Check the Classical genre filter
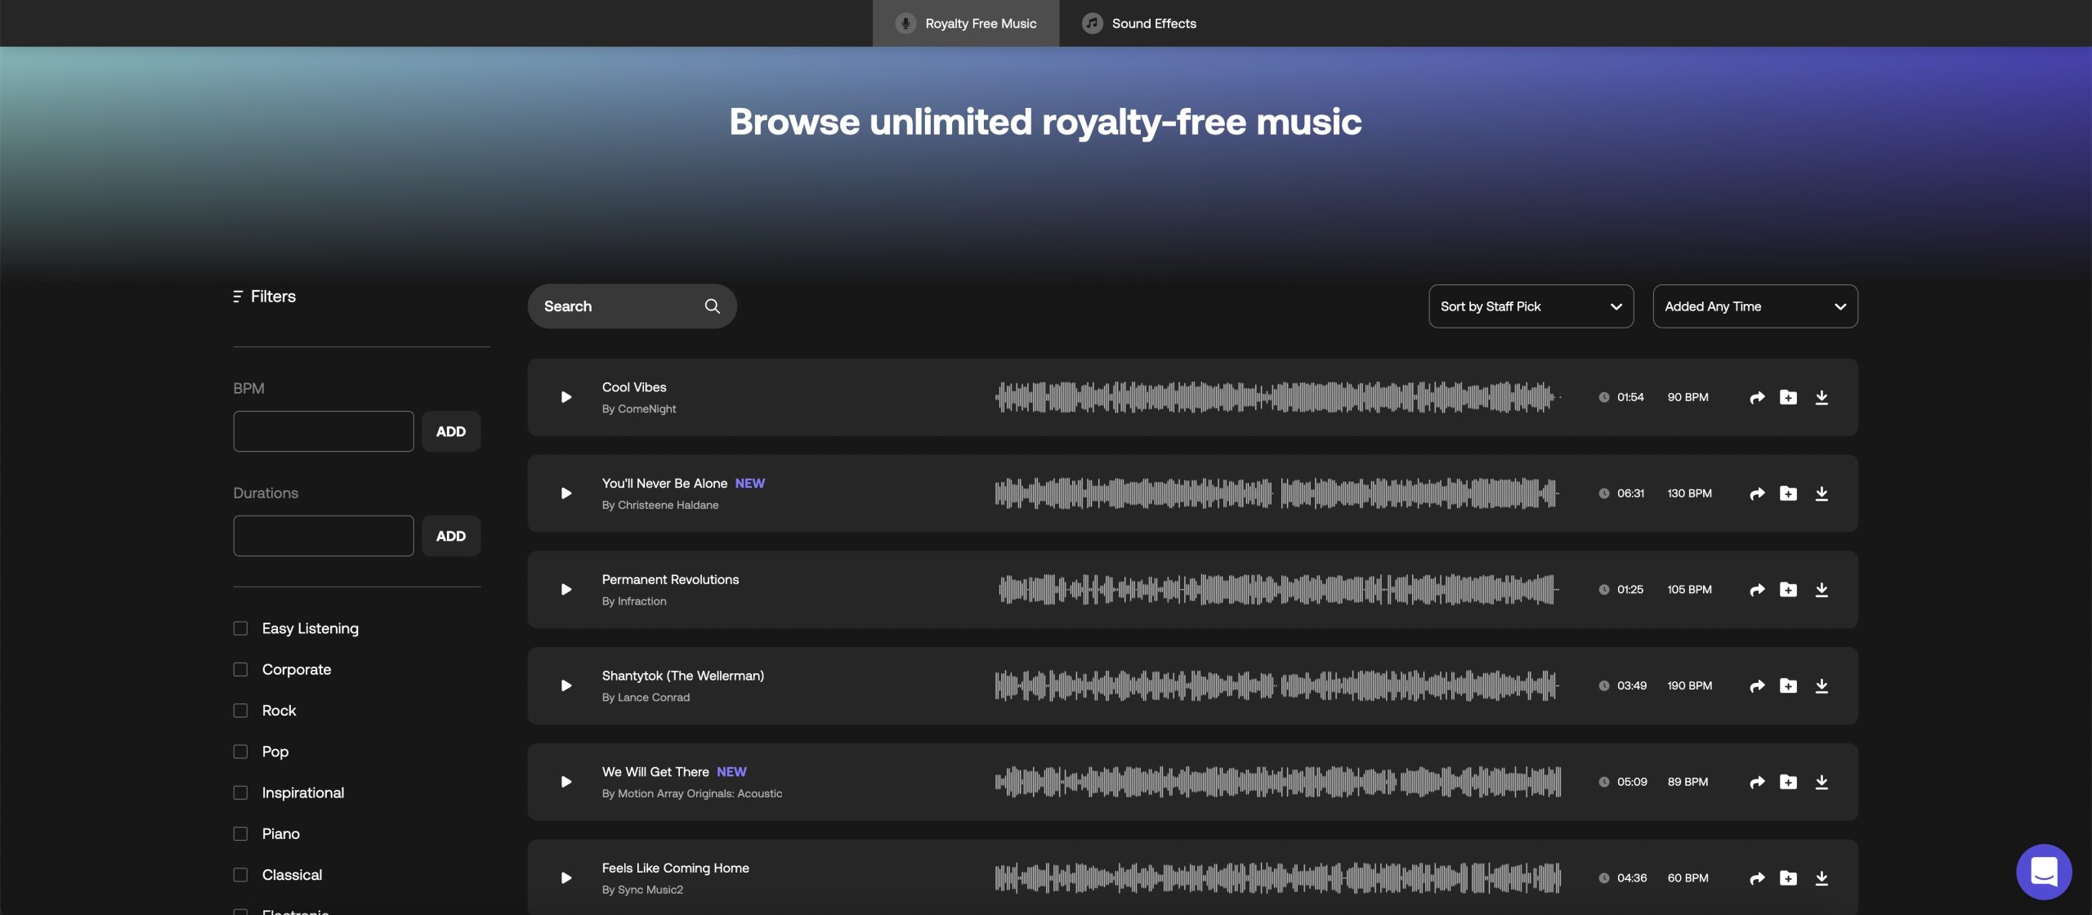The height and width of the screenshot is (915, 2092). 240,875
